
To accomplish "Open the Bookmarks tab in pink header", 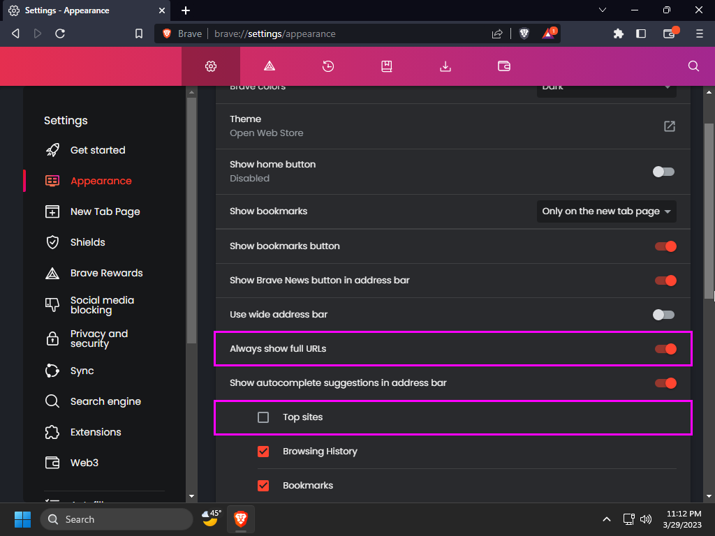I will coord(387,66).
